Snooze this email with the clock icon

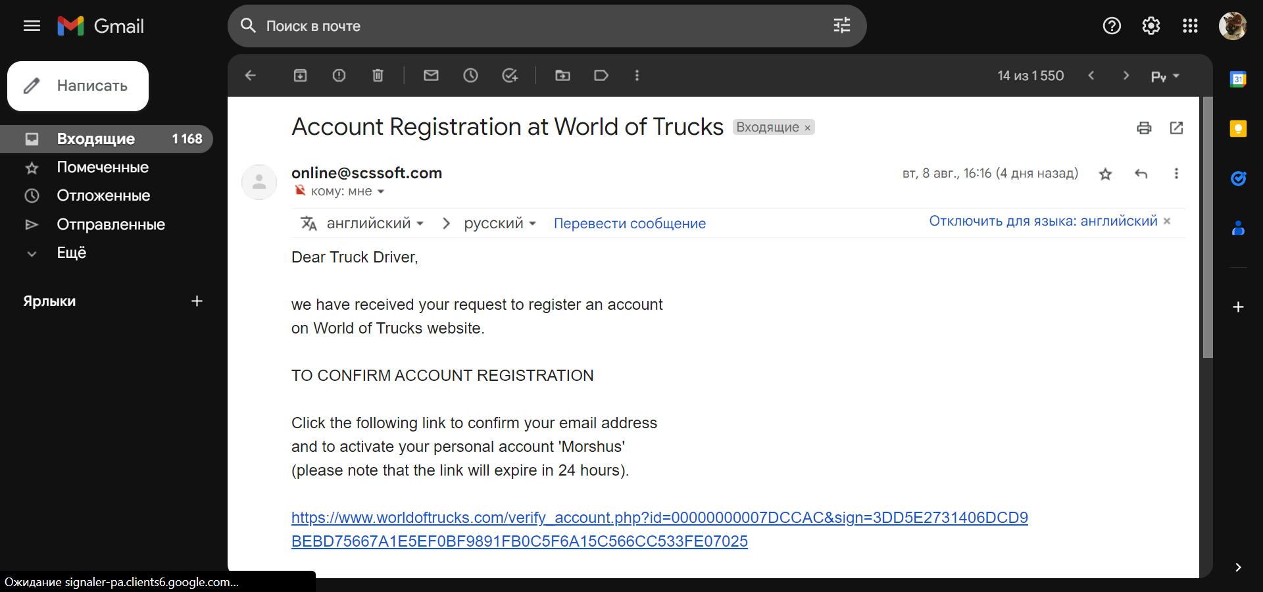click(x=470, y=76)
